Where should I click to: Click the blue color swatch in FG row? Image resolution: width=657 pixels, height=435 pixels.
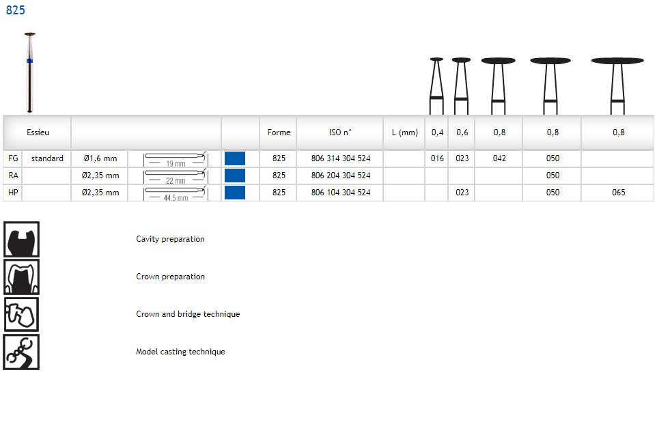pos(234,158)
